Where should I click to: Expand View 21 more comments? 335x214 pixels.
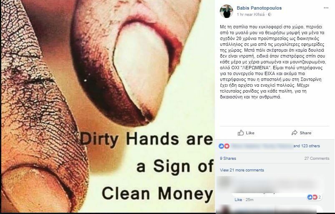tap(242, 170)
